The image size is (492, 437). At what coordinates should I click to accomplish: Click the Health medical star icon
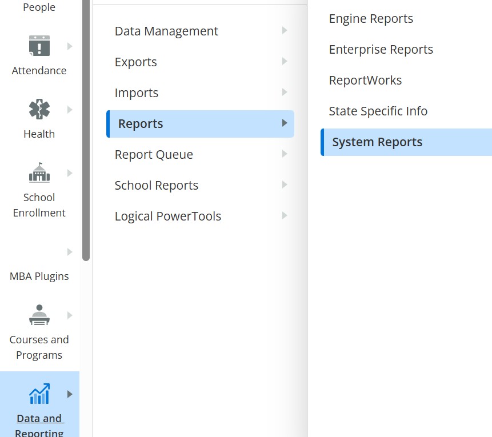(39, 110)
